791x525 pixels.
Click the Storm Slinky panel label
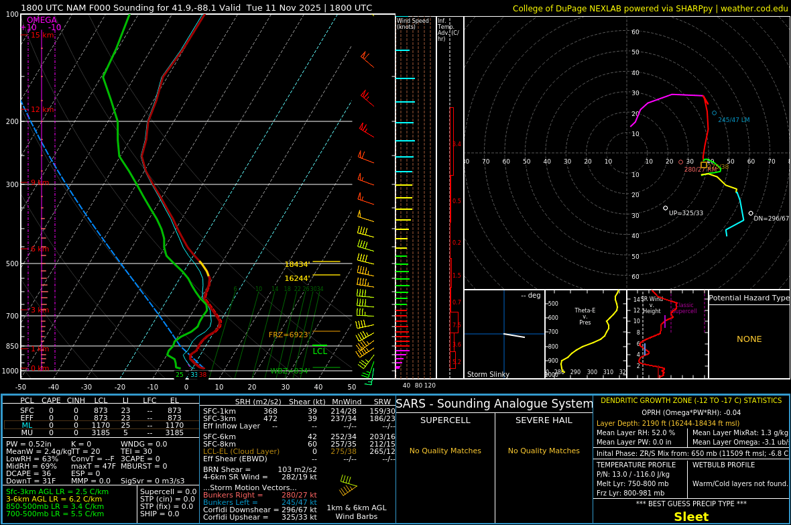[488, 374]
